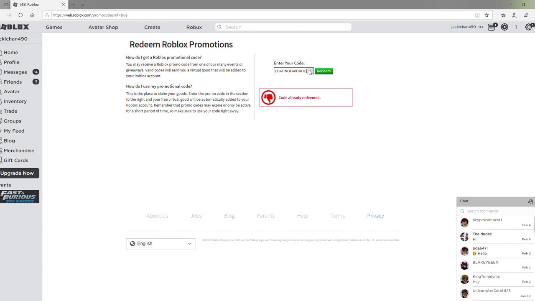
Task: Open chat with BLAKEYBEEN
Action: (x=495, y=265)
